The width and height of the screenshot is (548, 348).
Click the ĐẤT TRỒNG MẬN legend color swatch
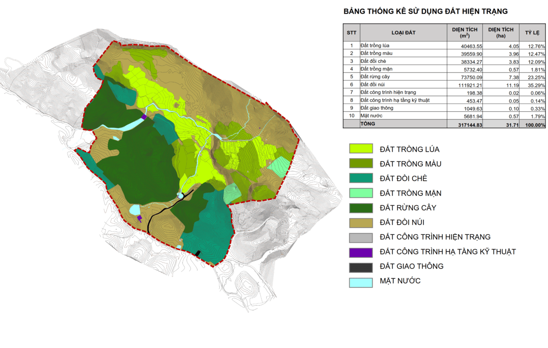(x=360, y=193)
